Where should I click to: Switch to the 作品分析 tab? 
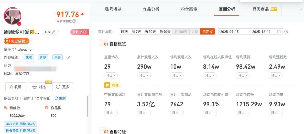[x=151, y=9]
